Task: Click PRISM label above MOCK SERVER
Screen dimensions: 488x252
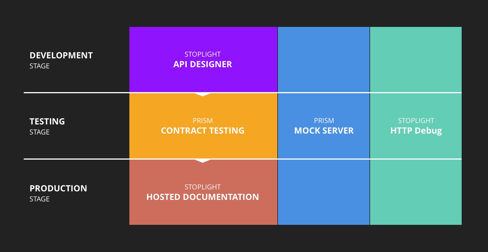Action: (x=324, y=121)
